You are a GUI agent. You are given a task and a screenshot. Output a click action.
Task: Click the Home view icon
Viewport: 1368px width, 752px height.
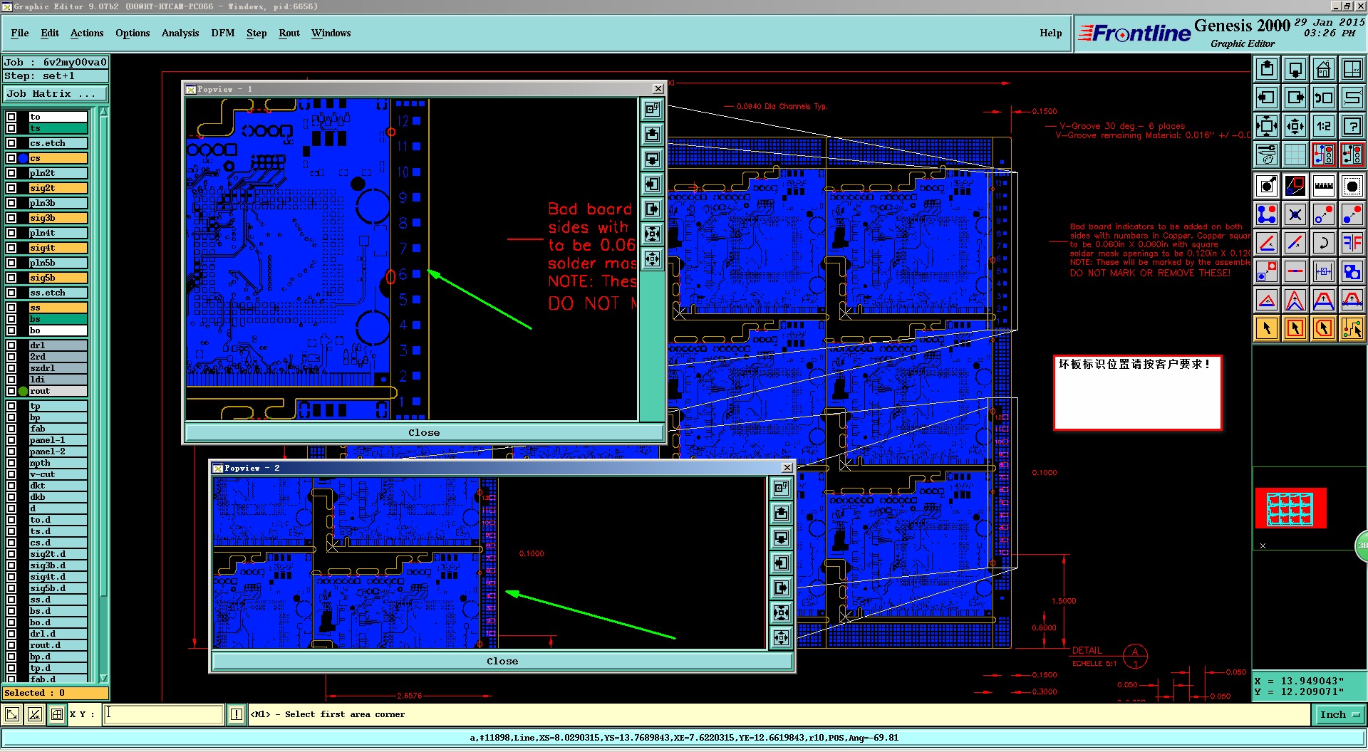click(1324, 69)
